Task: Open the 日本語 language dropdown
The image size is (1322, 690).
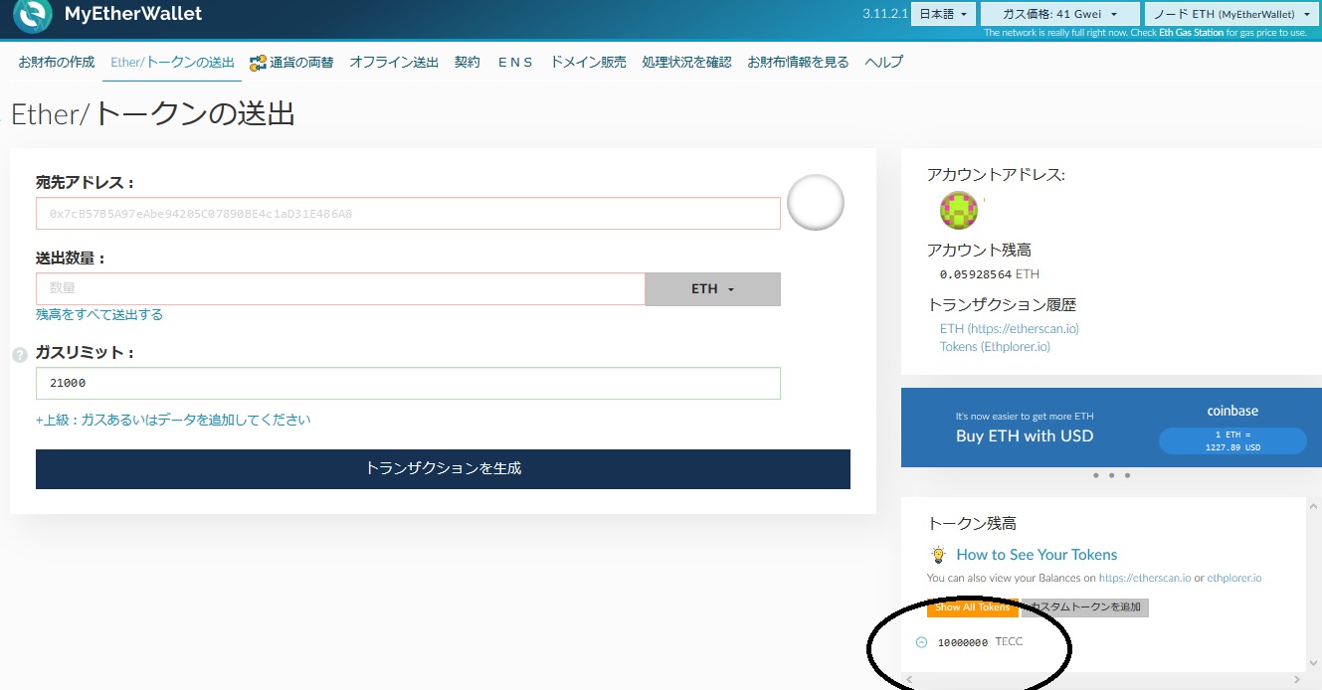Action: tap(942, 14)
